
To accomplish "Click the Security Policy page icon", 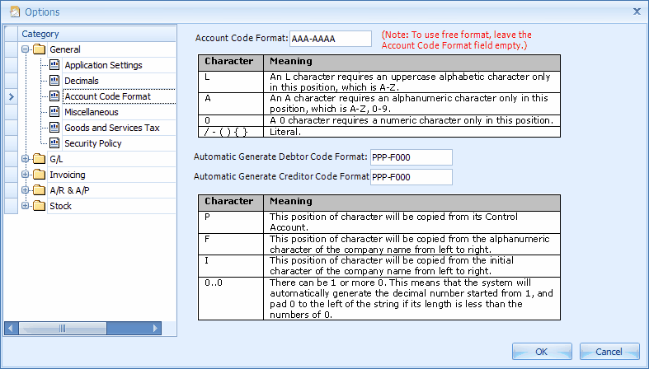I will tap(54, 143).
